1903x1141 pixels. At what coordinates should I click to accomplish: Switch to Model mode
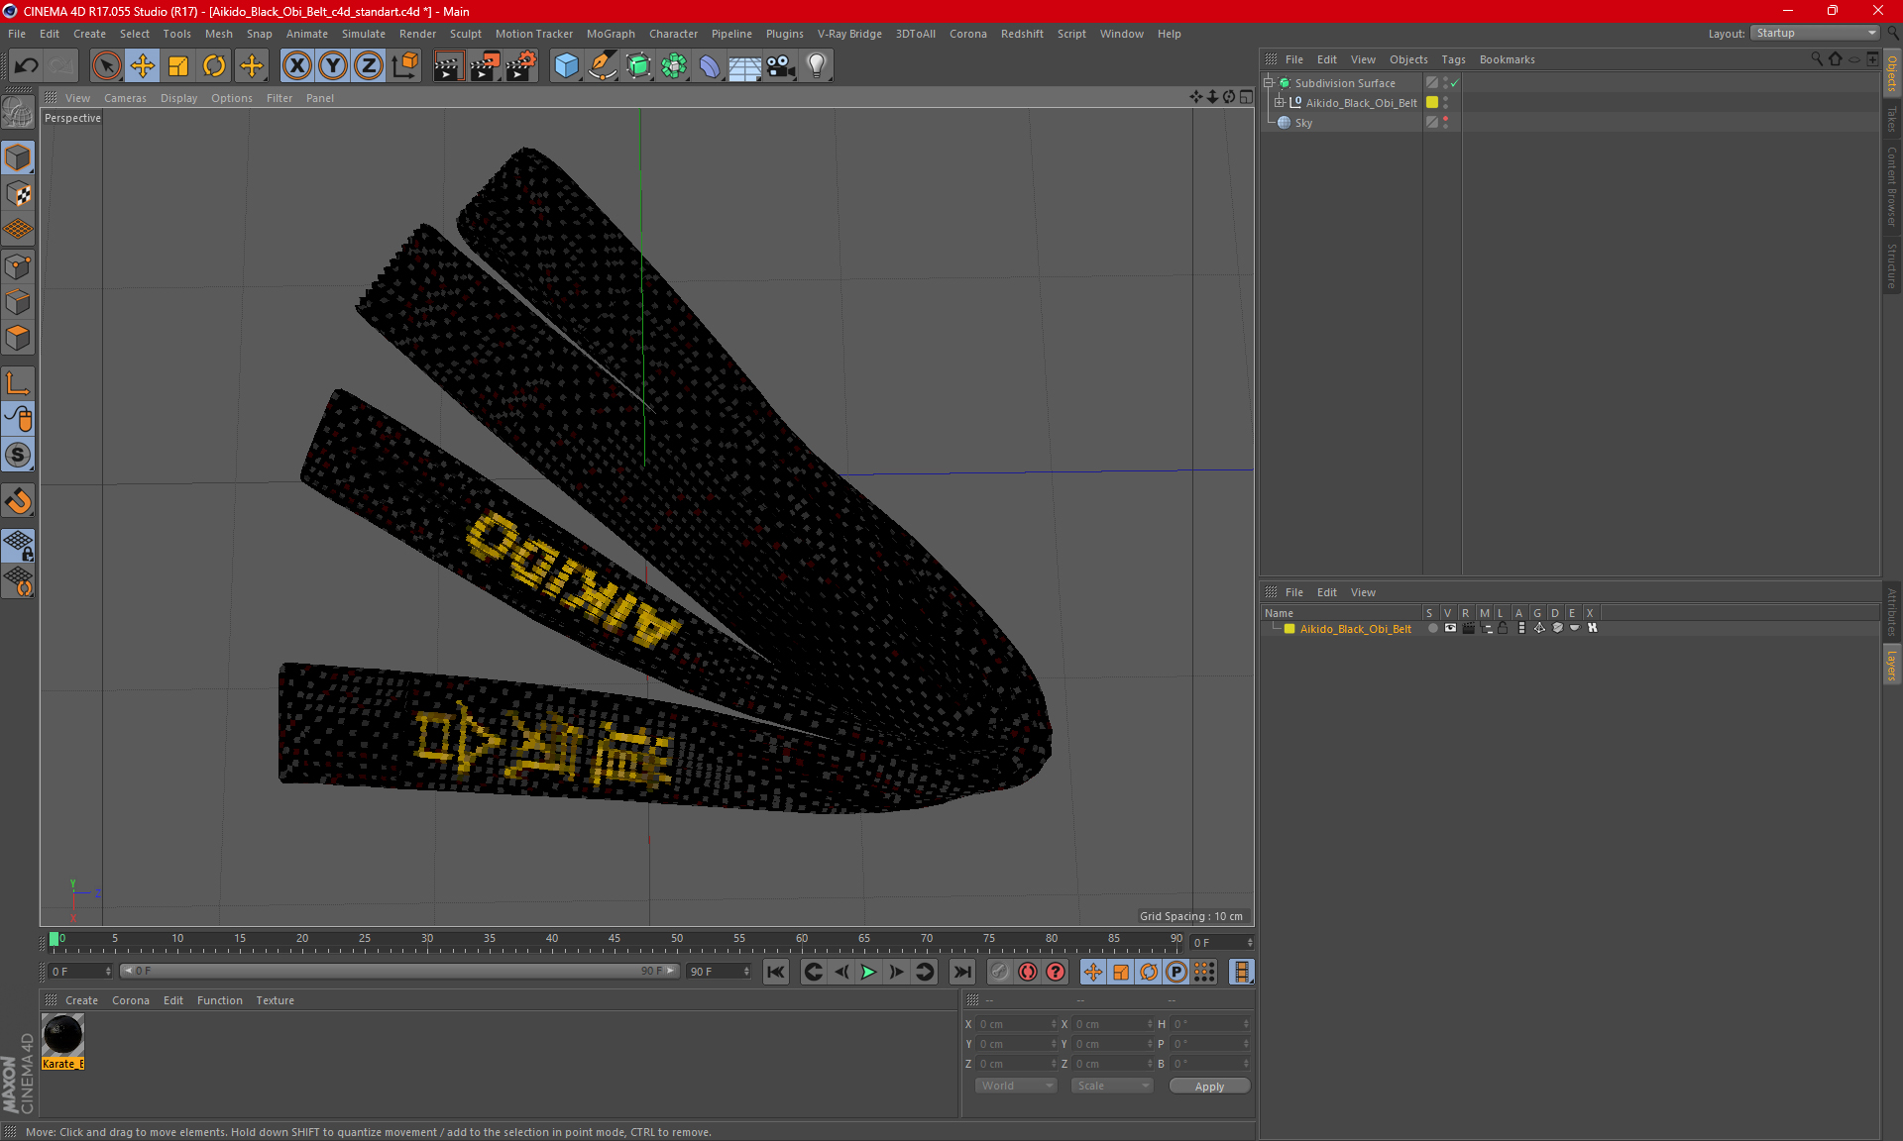pyautogui.click(x=18, y=157)
